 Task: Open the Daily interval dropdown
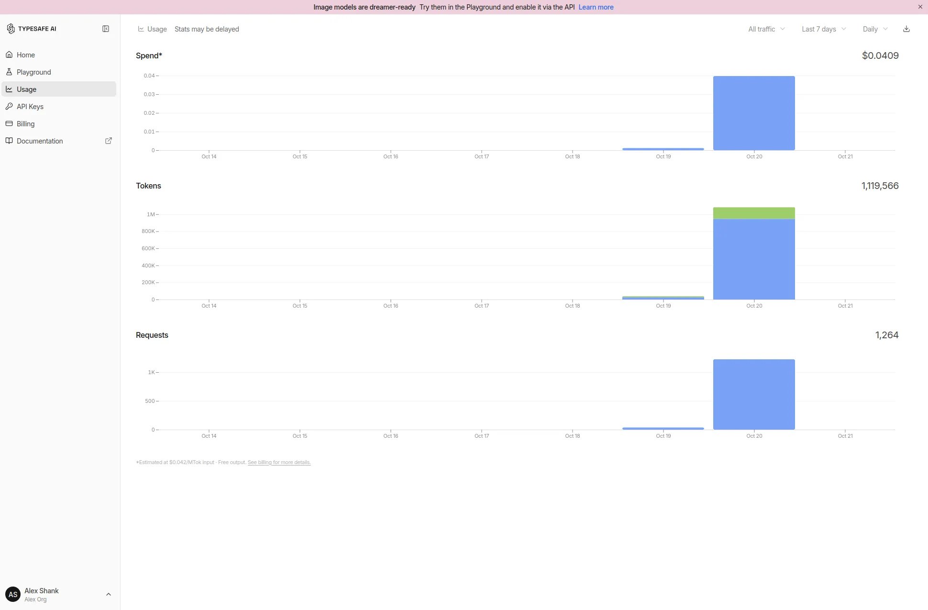(x=875, y=29)
